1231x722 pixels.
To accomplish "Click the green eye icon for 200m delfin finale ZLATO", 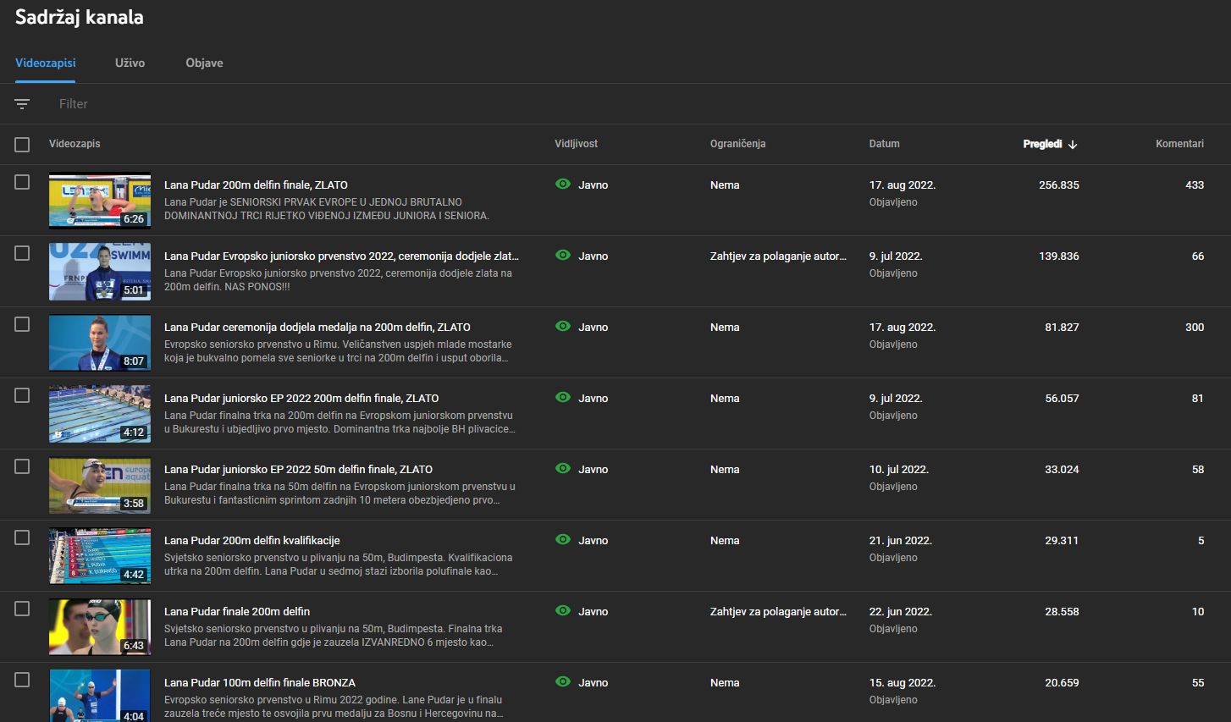I will (563, 184).
